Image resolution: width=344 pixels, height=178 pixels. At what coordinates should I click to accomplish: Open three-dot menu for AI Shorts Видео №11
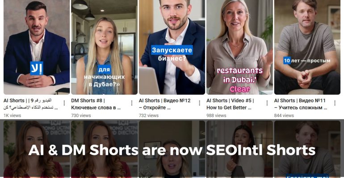(335, 103)
